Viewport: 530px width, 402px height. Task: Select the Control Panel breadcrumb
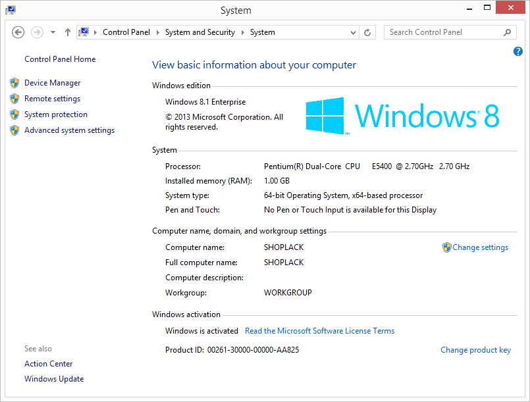tap(126, 32)
